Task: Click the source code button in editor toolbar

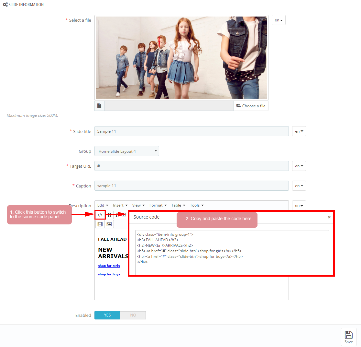Action: coord(100,215)
